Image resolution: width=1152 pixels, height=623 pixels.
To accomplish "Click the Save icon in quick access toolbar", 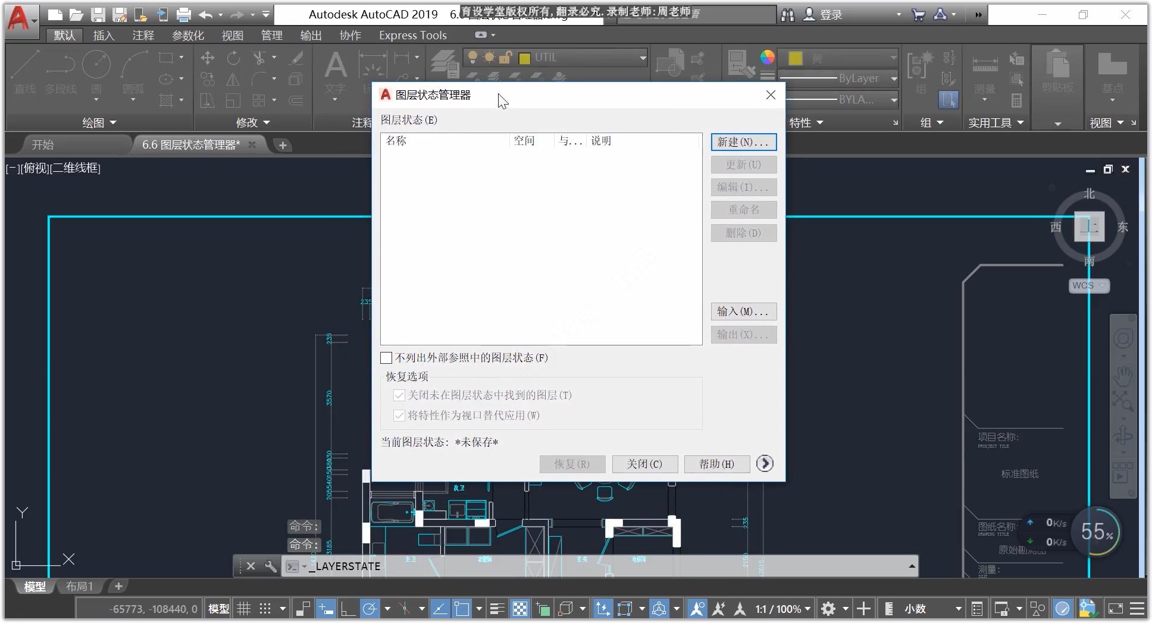I will 98,14.
